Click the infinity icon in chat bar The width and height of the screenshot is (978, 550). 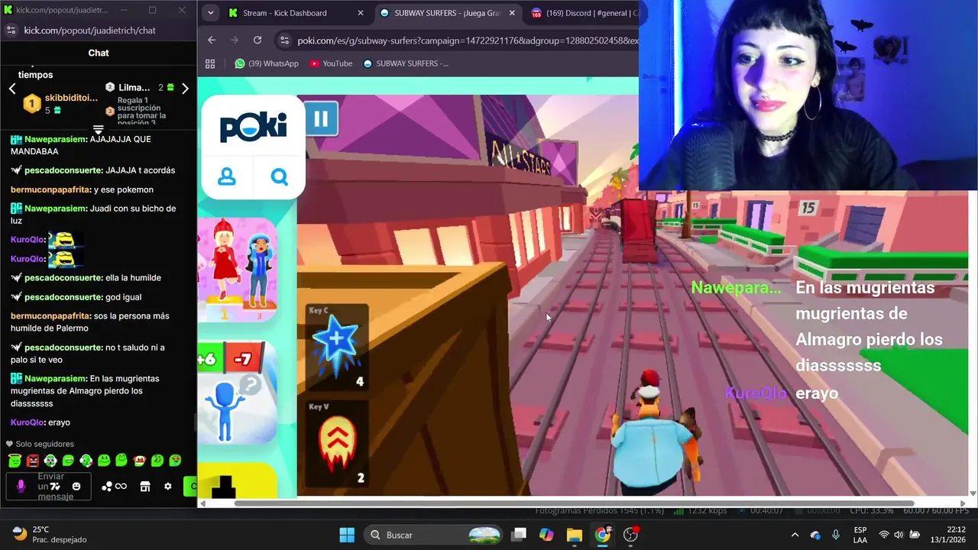pyautogui.click(x=121, y=486)
